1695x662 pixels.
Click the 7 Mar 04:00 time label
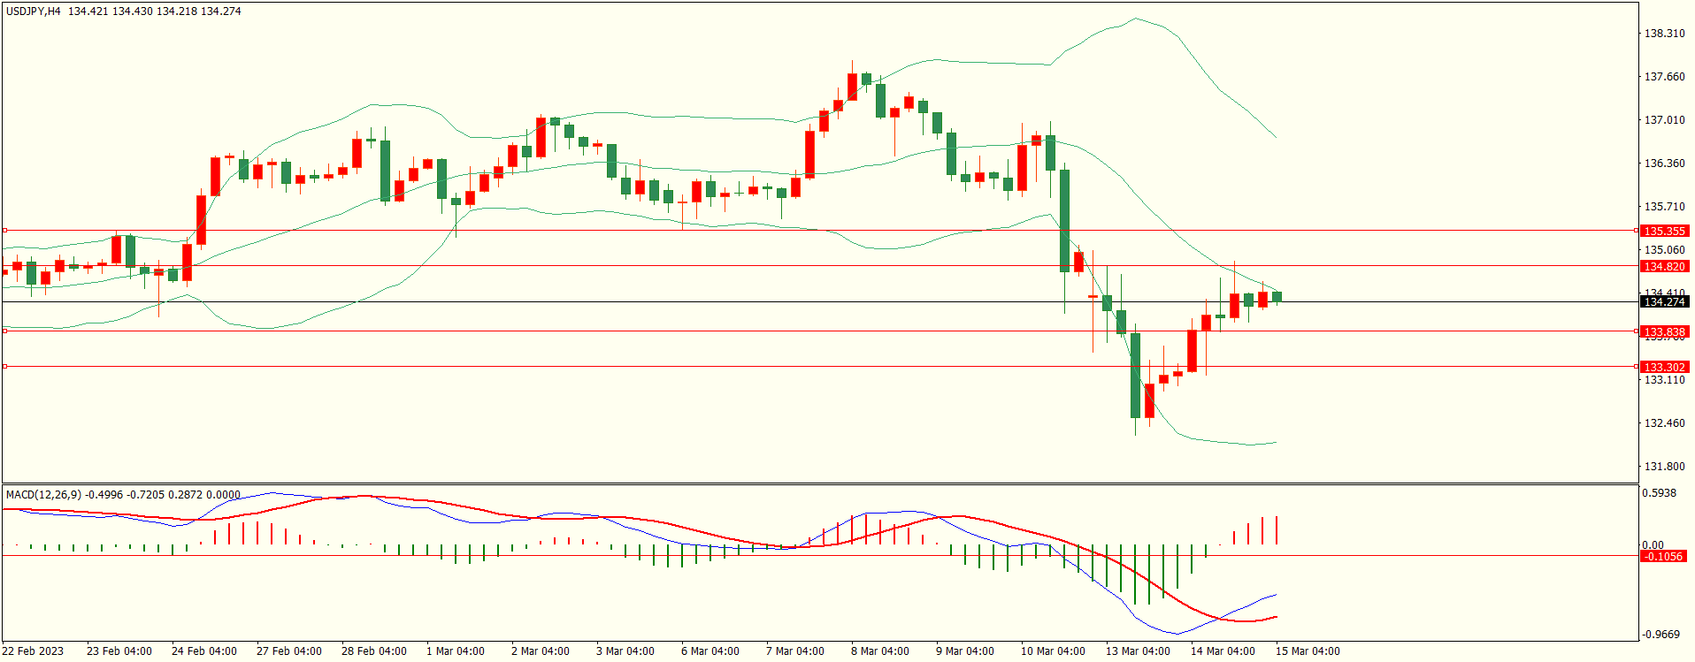tap(795, 651)
